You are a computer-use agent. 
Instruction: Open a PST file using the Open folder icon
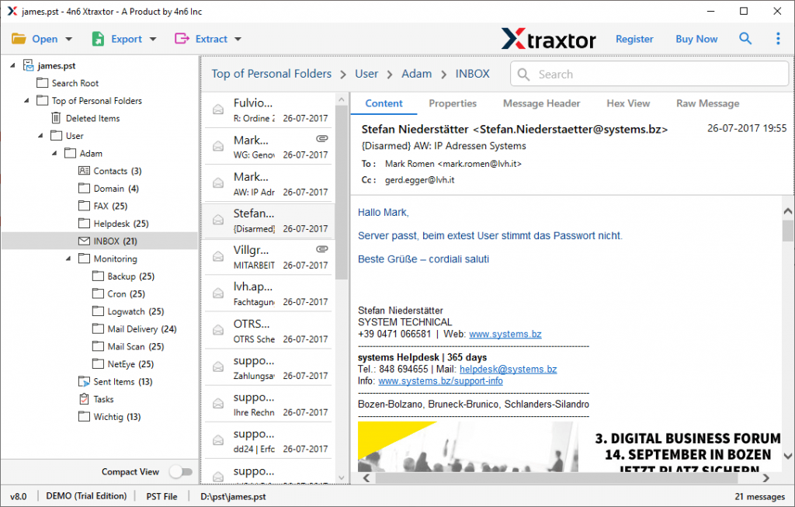click(x=20, y=38)
